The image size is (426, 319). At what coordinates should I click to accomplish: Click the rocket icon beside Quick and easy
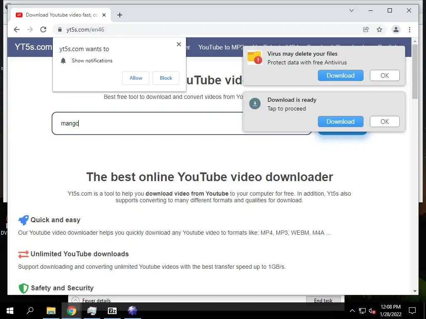(23, 220)
